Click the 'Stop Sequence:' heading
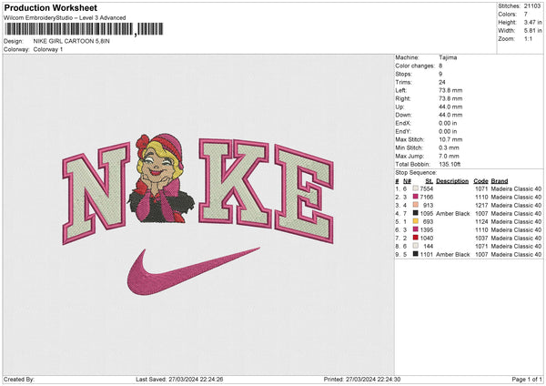This screenshot has height=386, width=546. (x=416, y=172)
